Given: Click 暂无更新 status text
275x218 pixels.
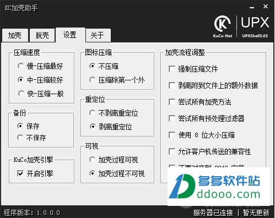Looking at the screenshot, I should 256,212.
